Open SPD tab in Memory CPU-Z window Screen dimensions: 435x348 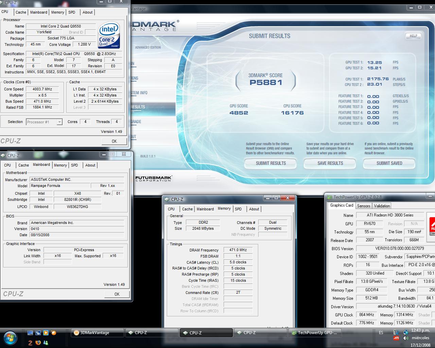pos(238,209)
